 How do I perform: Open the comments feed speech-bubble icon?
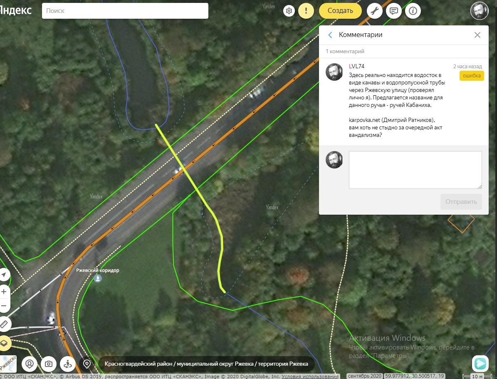(x=394, y=11)
